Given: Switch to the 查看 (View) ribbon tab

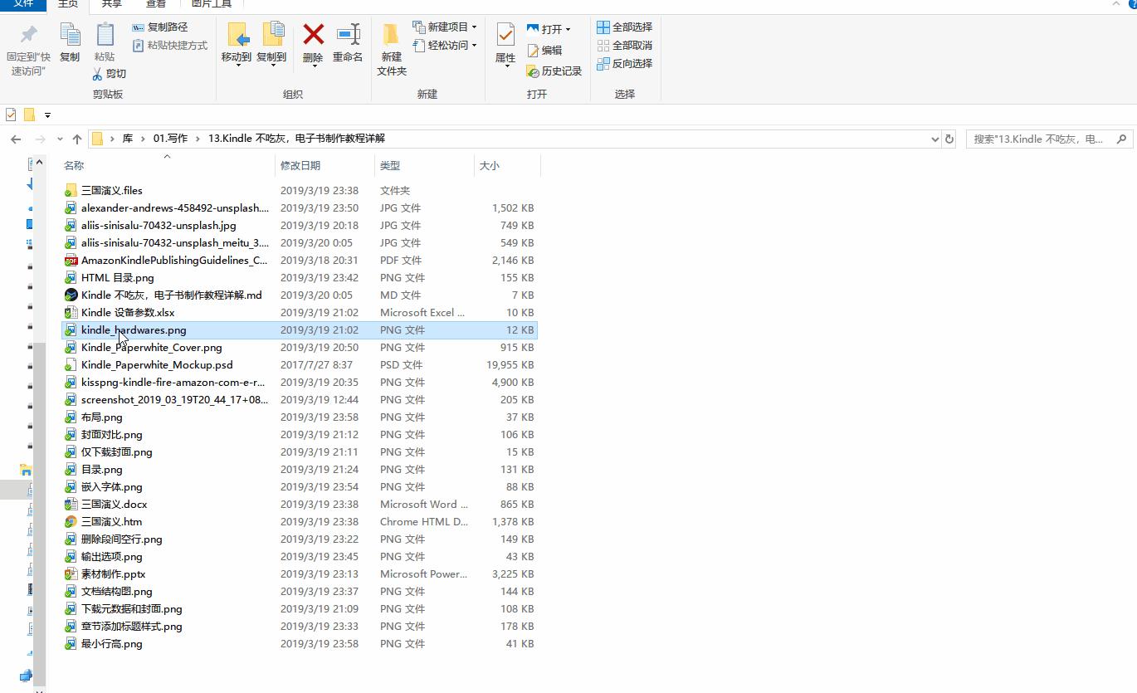Looking at the screenshot, I should click(156, 4).
